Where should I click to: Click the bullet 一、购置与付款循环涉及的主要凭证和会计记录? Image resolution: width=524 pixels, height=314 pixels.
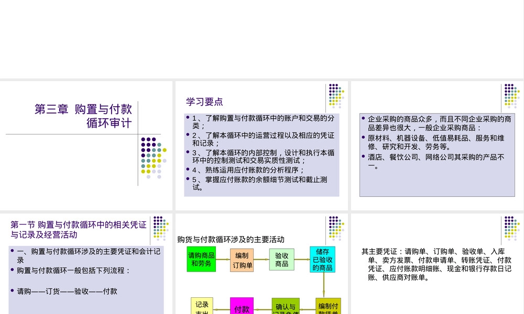[x=86, y=255]
